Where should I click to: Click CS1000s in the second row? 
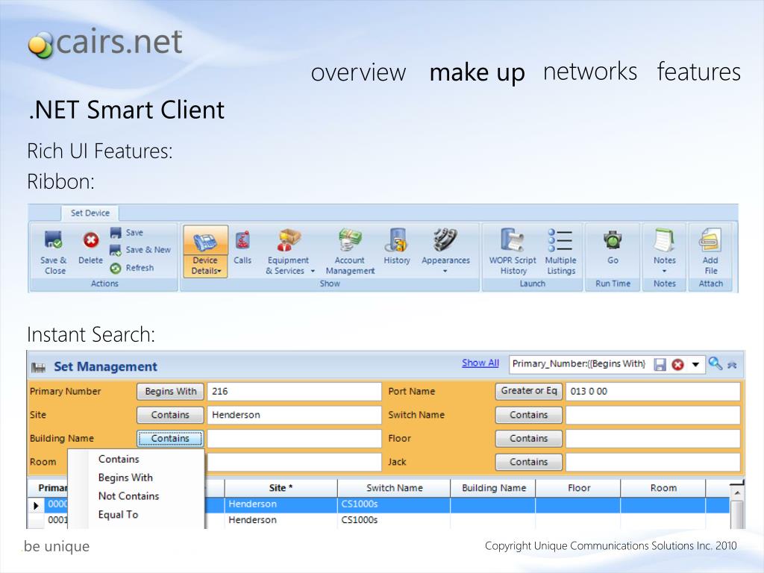(360, 520)
